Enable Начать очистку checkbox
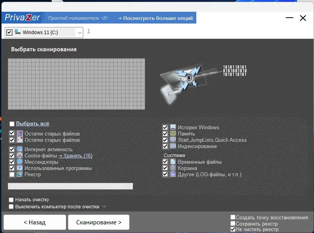Screen dimensions: 314x233 (11, 200)
